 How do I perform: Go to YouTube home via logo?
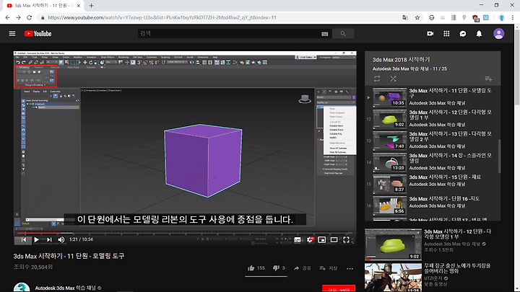click(x=38, y=33)
